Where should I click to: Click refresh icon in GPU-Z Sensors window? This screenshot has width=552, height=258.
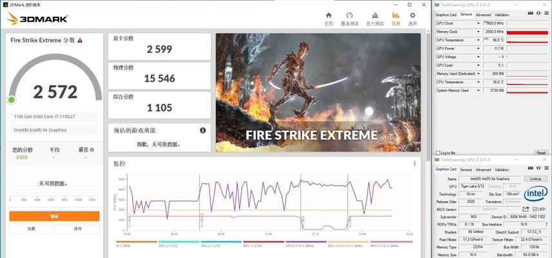[538, 14]
